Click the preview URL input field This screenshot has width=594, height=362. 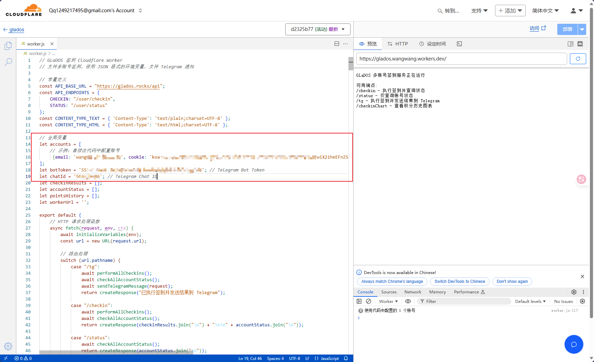coord(461,59)
